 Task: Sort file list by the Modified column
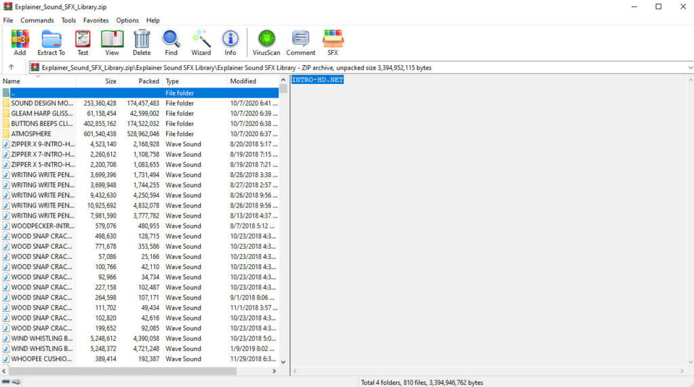(x=253, y=81)
